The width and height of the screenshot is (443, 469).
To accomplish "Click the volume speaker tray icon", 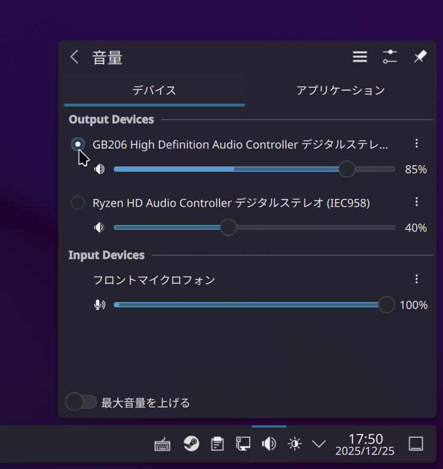I will click(x=269, y=444).
